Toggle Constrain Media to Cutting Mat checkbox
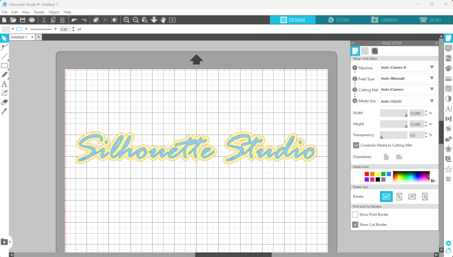Image resolution: width=453 pixels, height=257 pixels. [356, 145]
